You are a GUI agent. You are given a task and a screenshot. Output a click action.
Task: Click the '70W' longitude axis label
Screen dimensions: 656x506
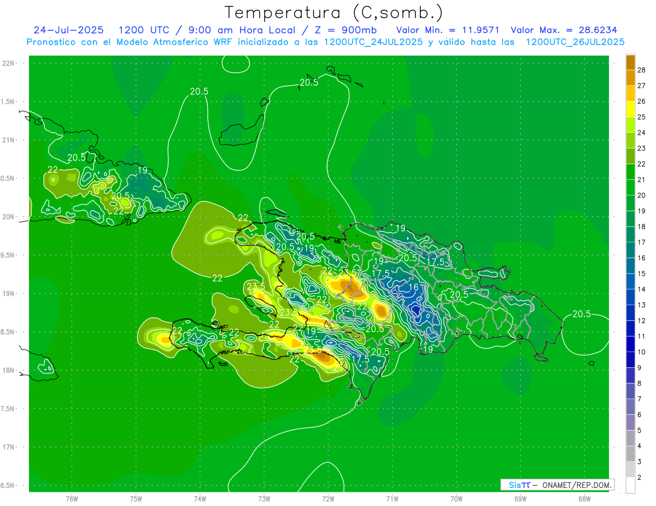(x=456, y=499)
